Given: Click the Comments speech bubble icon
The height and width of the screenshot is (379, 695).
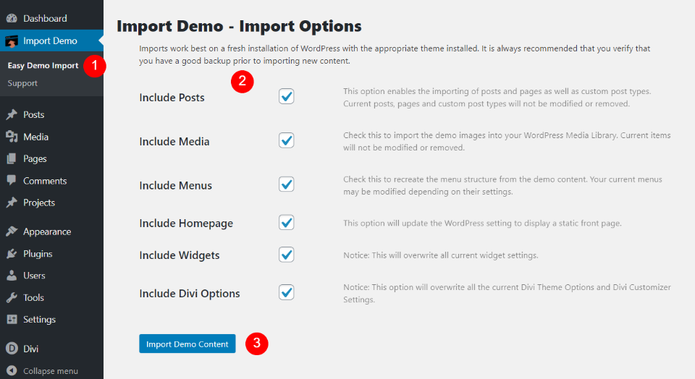Looking at the screenshot, I should 12,181.
